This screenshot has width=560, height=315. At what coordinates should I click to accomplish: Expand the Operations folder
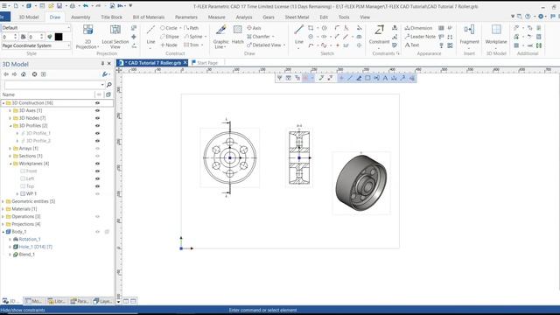click(x=3, y=216)
